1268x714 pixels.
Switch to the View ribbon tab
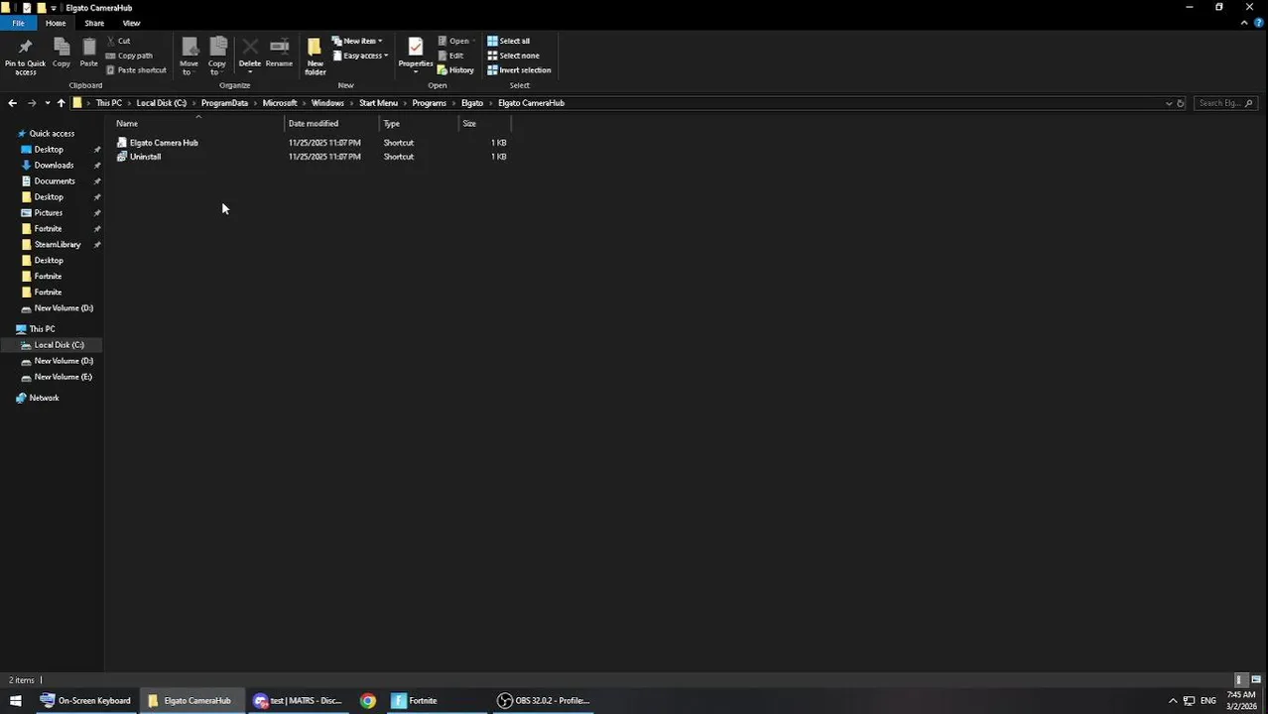coord(131,23)
